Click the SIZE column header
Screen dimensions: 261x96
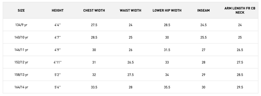pyautogui.click(x=21, y=10)
